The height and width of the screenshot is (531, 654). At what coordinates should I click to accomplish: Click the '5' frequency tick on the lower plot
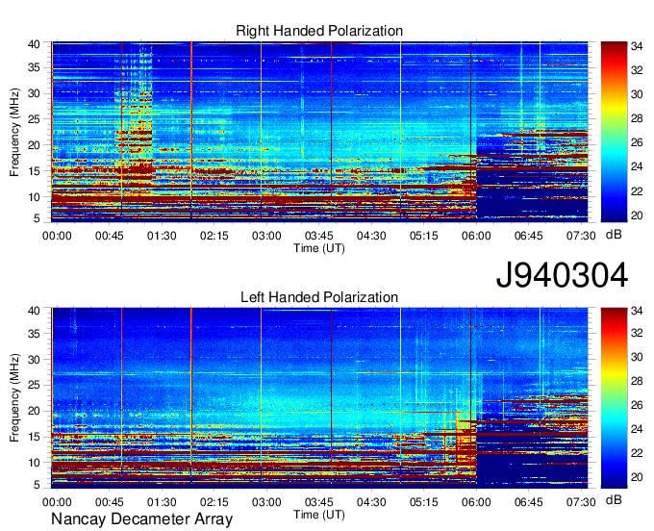tap(37, 485)
